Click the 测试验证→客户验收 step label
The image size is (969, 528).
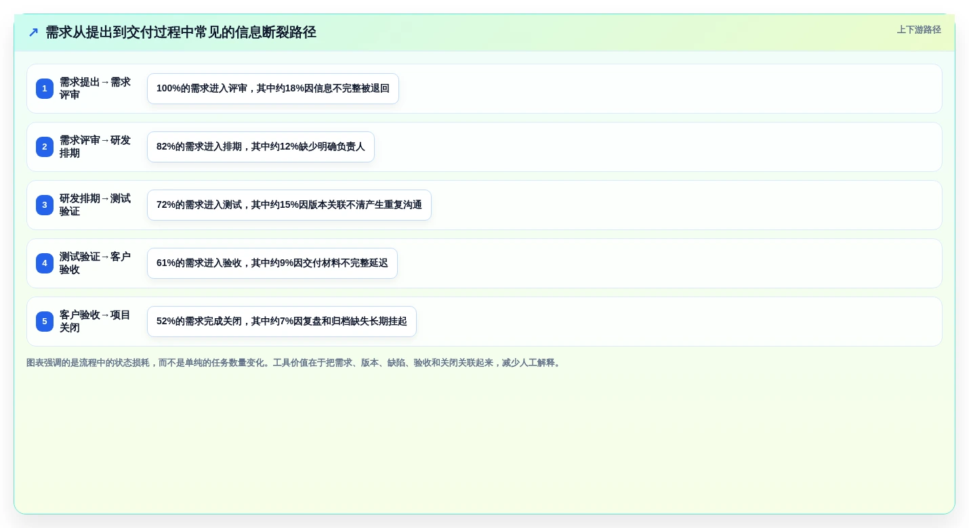[x=95, y=263]
